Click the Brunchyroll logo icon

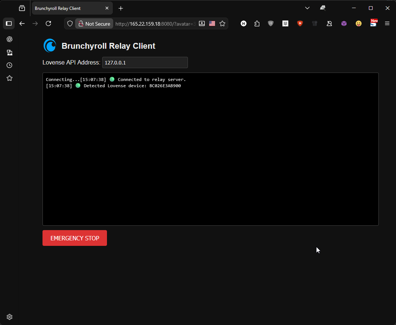tap(50, 46)
